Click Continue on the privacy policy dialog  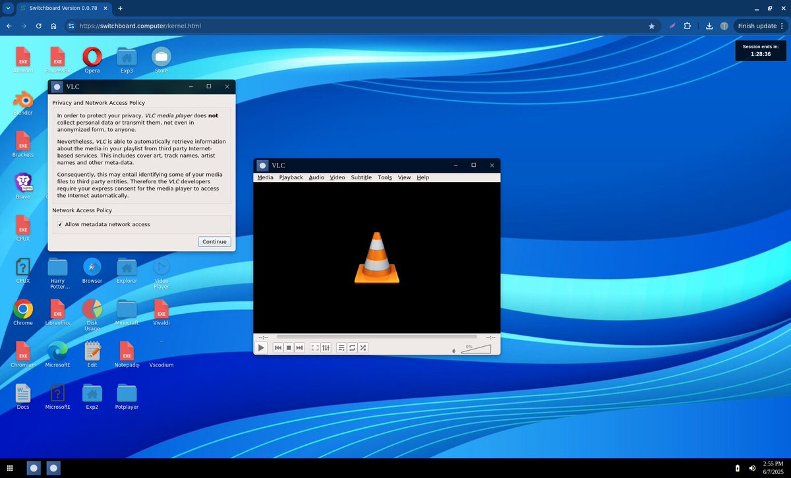[x=214, y=241]
